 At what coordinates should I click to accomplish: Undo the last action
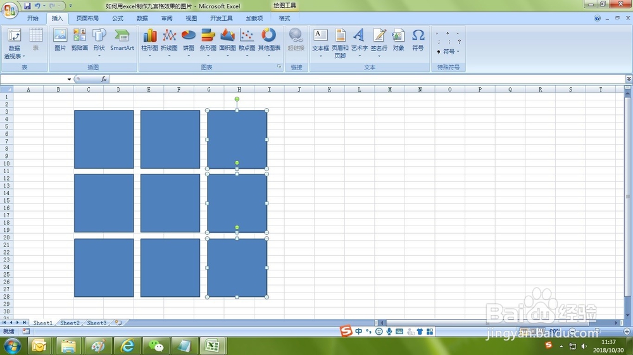(x=37, y=6)
